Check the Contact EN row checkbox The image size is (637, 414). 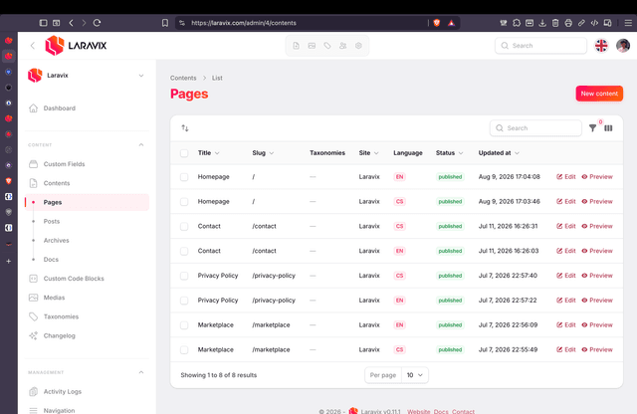point(184,251)
